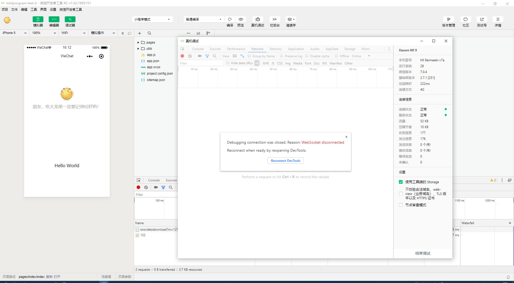
Task: Click 结束调试 to end debugging
Action: [x=423, y=253]
